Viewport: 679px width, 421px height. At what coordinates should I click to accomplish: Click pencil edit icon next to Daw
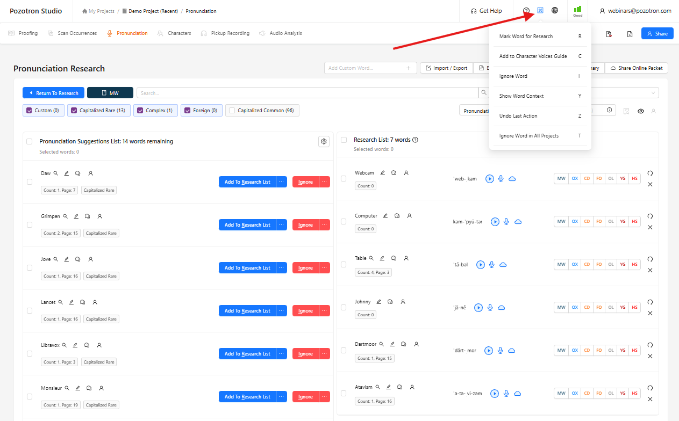[67, 173]
